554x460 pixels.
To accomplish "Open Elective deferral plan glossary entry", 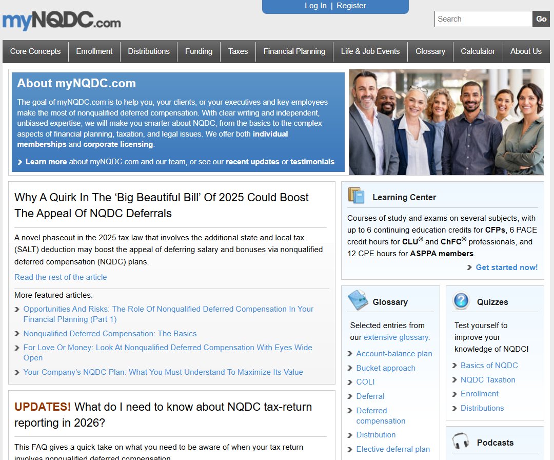I will [393, 449].
